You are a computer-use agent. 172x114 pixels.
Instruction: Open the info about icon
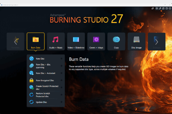click(x=170, y=8)
